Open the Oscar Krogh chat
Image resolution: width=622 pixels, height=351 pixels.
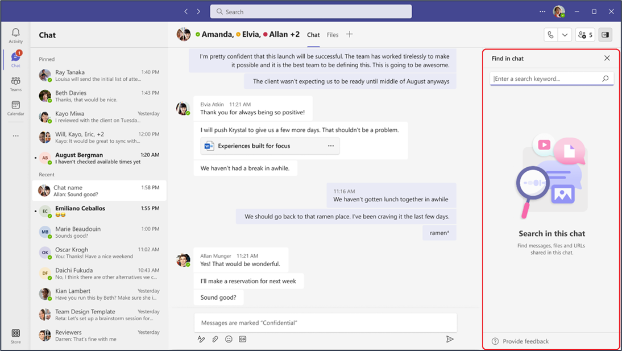[x=99, y=253]
